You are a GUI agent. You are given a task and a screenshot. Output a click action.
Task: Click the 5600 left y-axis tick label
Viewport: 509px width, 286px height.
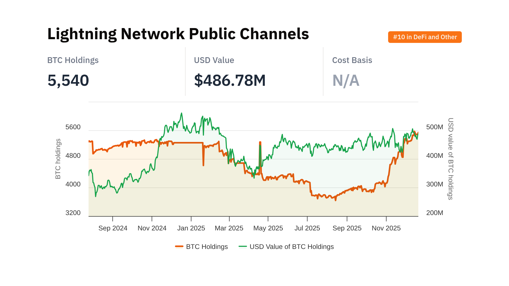pos(73,127)
